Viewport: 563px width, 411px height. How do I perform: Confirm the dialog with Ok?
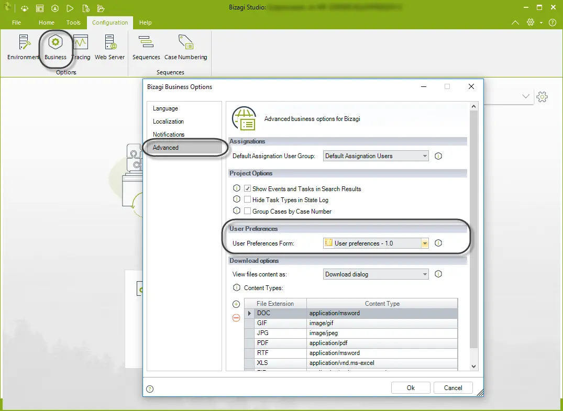(x=411, y=387)
